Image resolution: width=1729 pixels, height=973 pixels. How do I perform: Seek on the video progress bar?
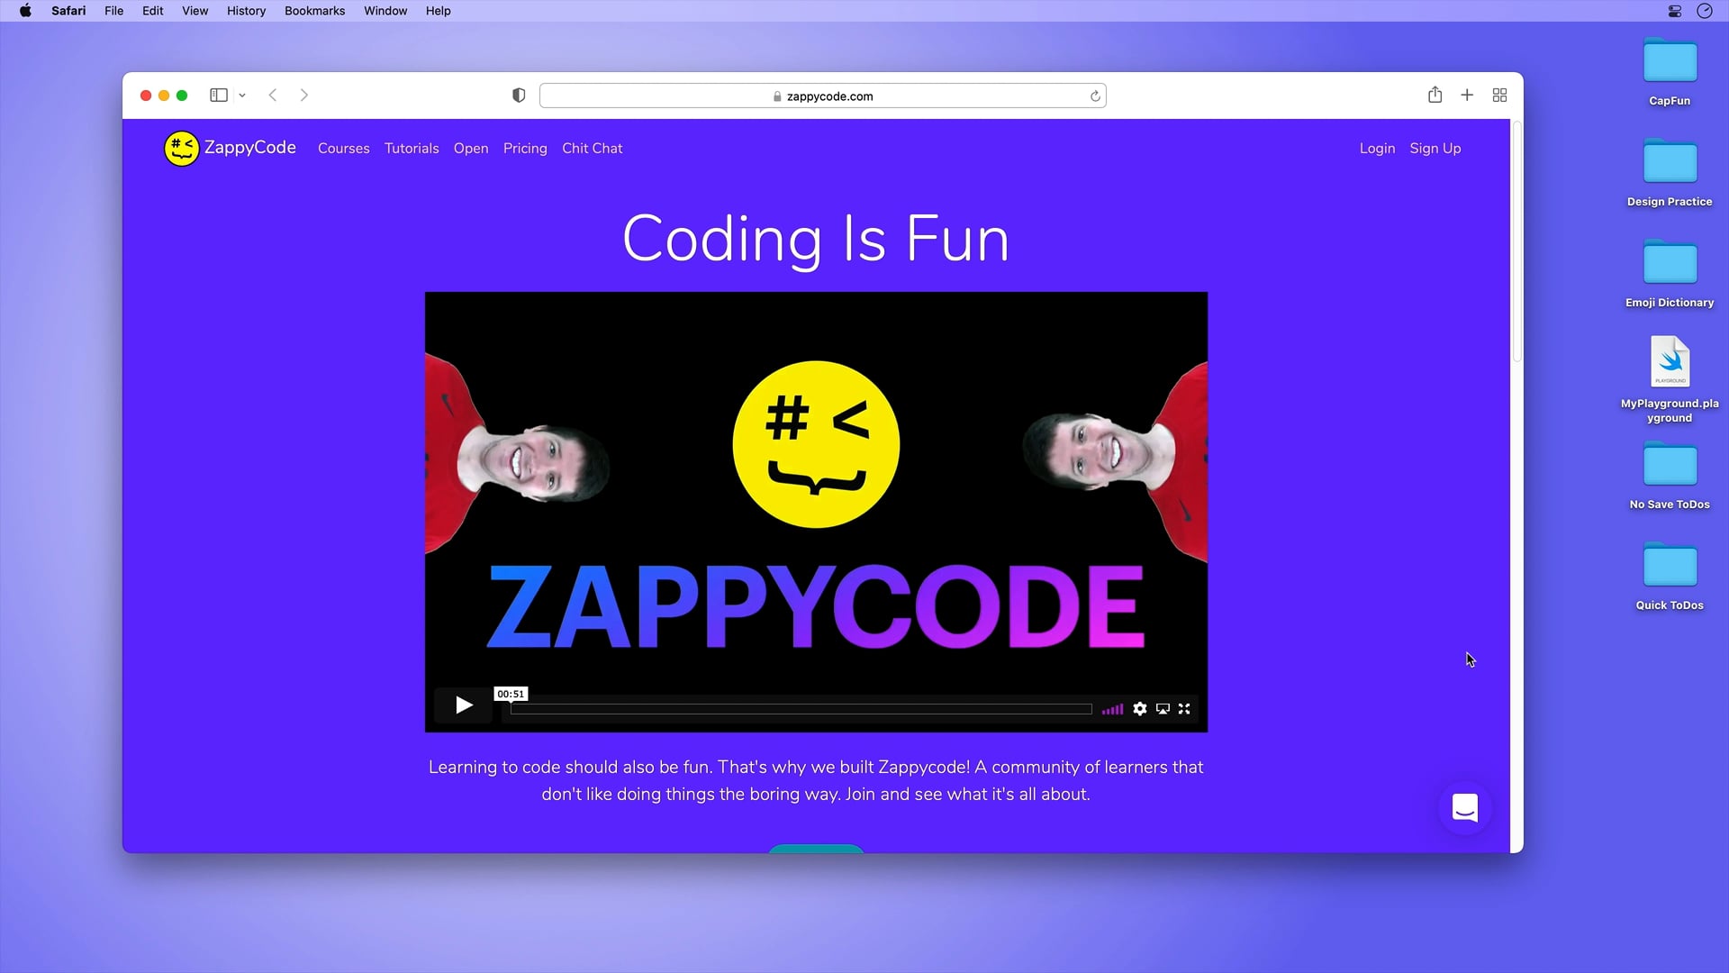[801, 709]
